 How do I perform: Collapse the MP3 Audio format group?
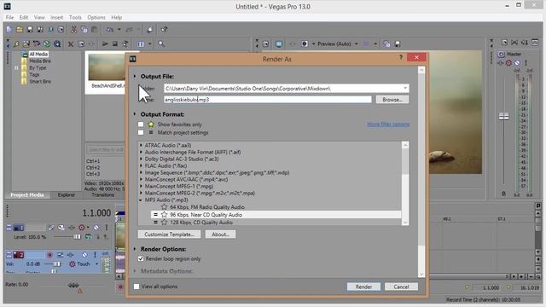[x=141, y=200]
